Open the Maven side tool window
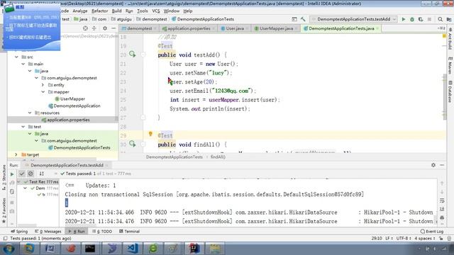Image resolution: width=454 pixels, height=255 pixels. (x=450, y=65)
